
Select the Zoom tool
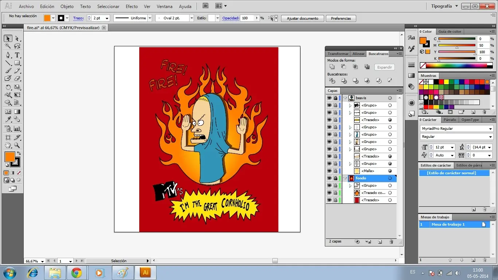(17, 145)
